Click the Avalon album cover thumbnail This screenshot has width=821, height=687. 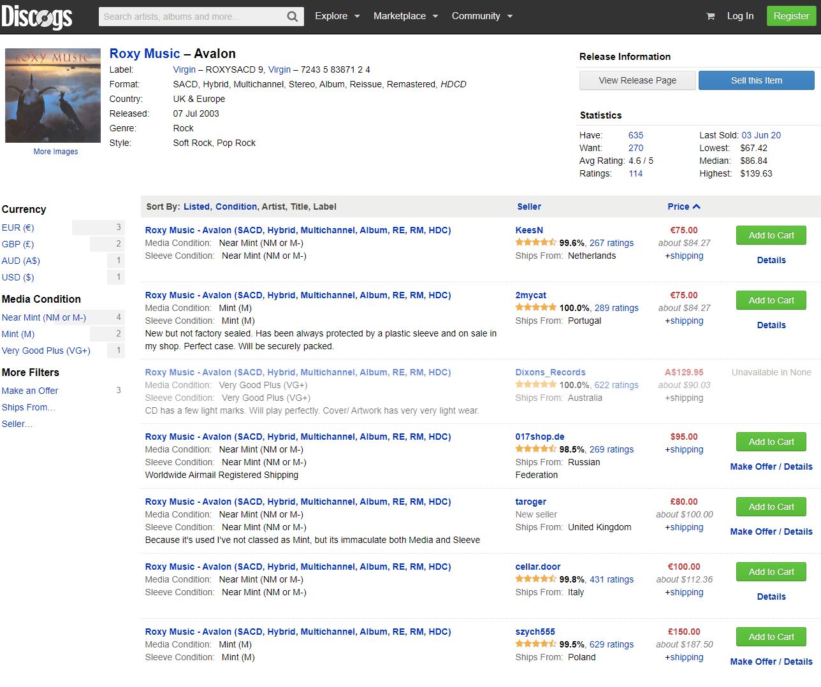pos(53,96)
